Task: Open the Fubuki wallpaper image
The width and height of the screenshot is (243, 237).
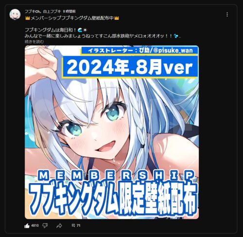Action: pyautogui.click(x=112, y=132)
